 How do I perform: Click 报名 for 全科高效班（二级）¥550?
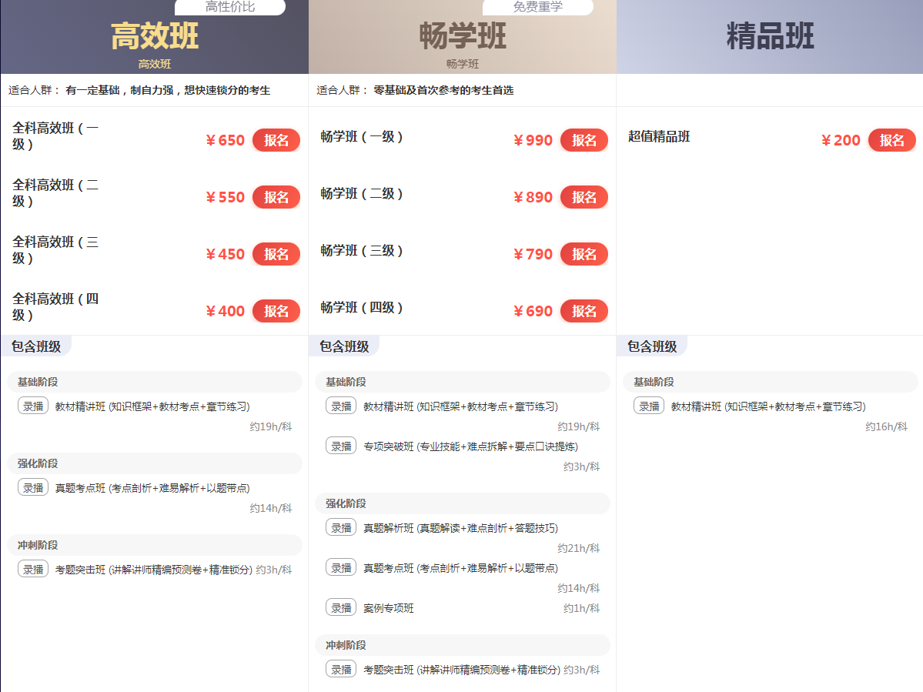(276, 197)
